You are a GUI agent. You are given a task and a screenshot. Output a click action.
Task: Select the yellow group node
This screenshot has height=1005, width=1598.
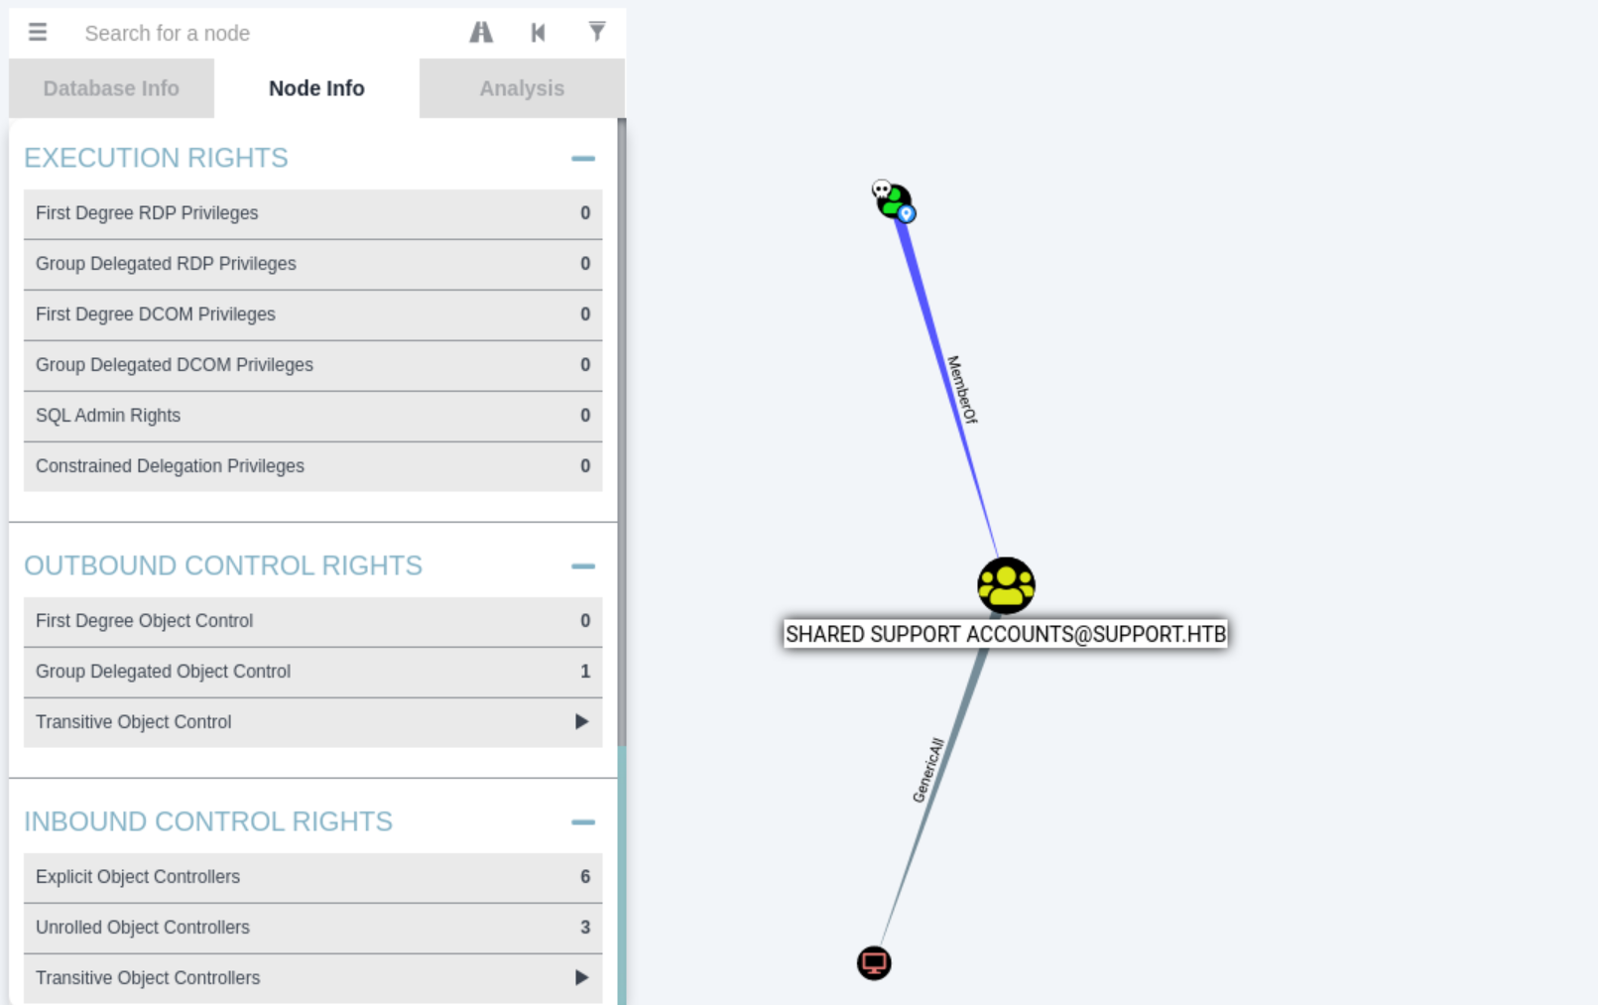(1006, 585)
